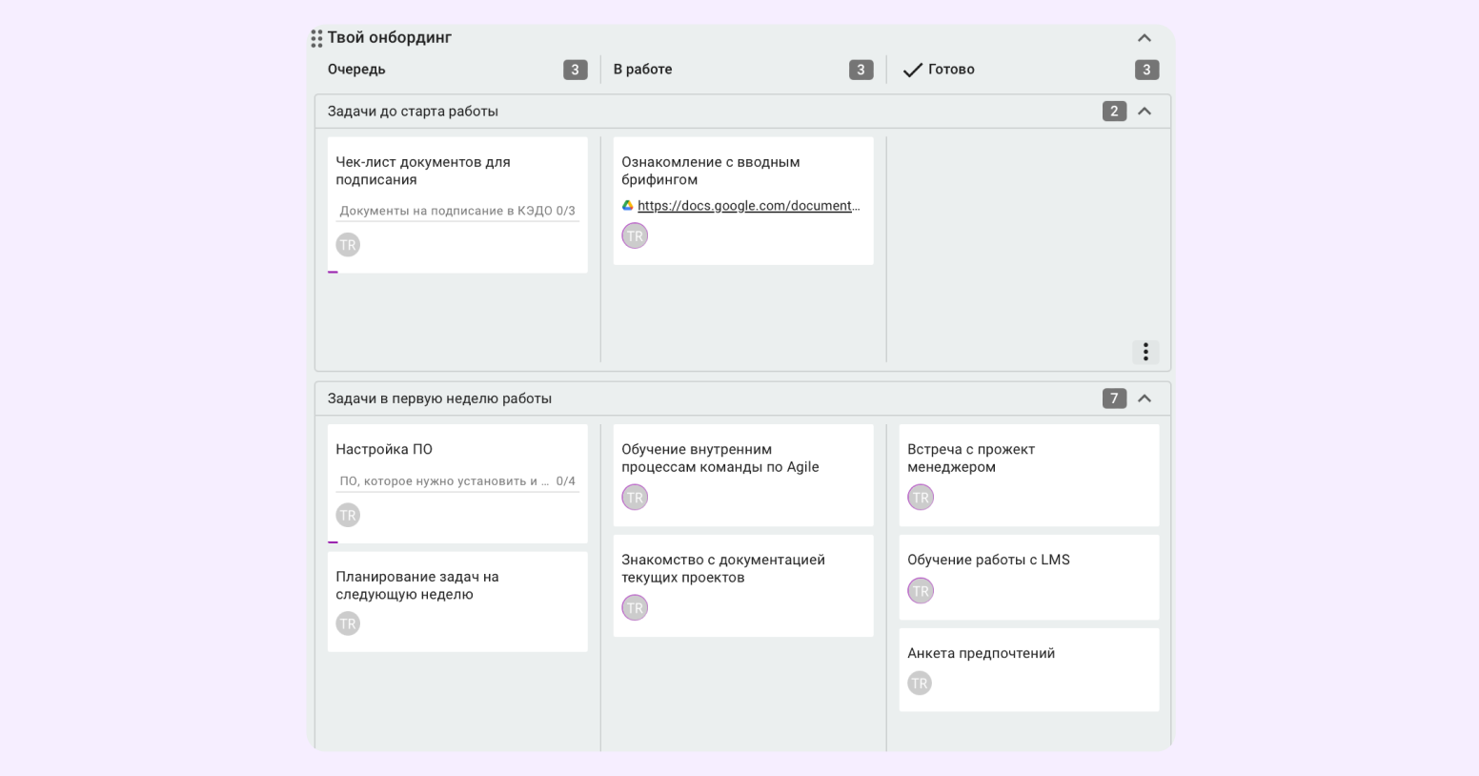Collapse the Задачи до старта работы section
Screen dimensions: 1479x776
1145,112
